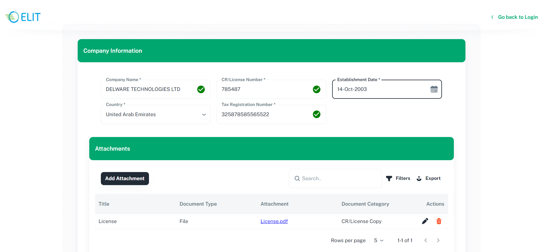Expand the Country dropdown
The height and width of the screenshot is (252, 546).
point(204,114)
